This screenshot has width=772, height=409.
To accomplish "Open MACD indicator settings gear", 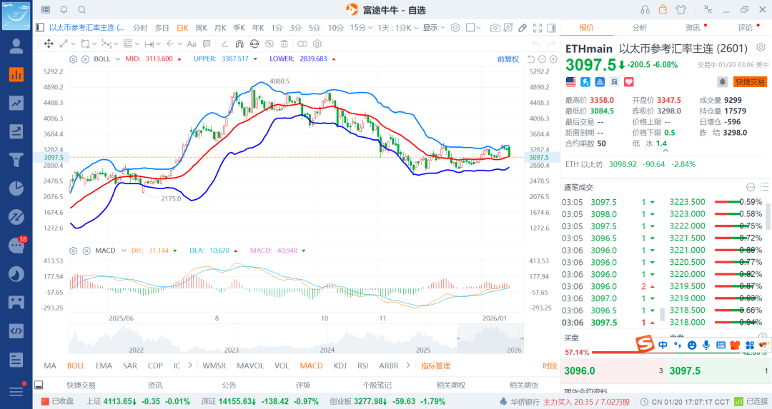I will pos(74,251).
